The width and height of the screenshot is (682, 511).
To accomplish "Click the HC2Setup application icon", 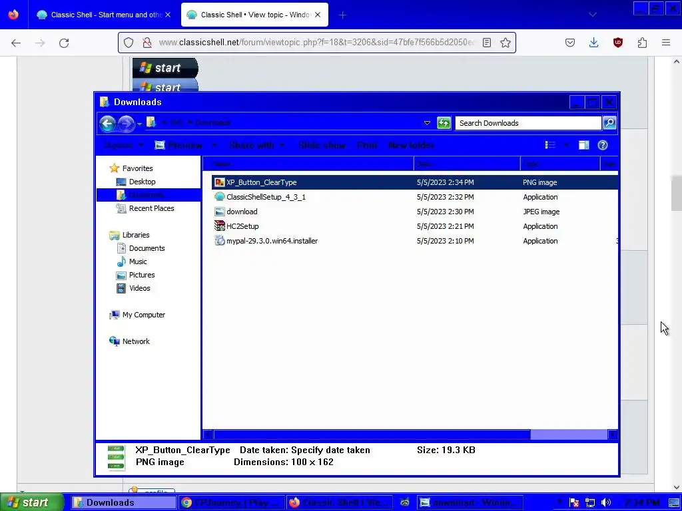I will [220, 226].
